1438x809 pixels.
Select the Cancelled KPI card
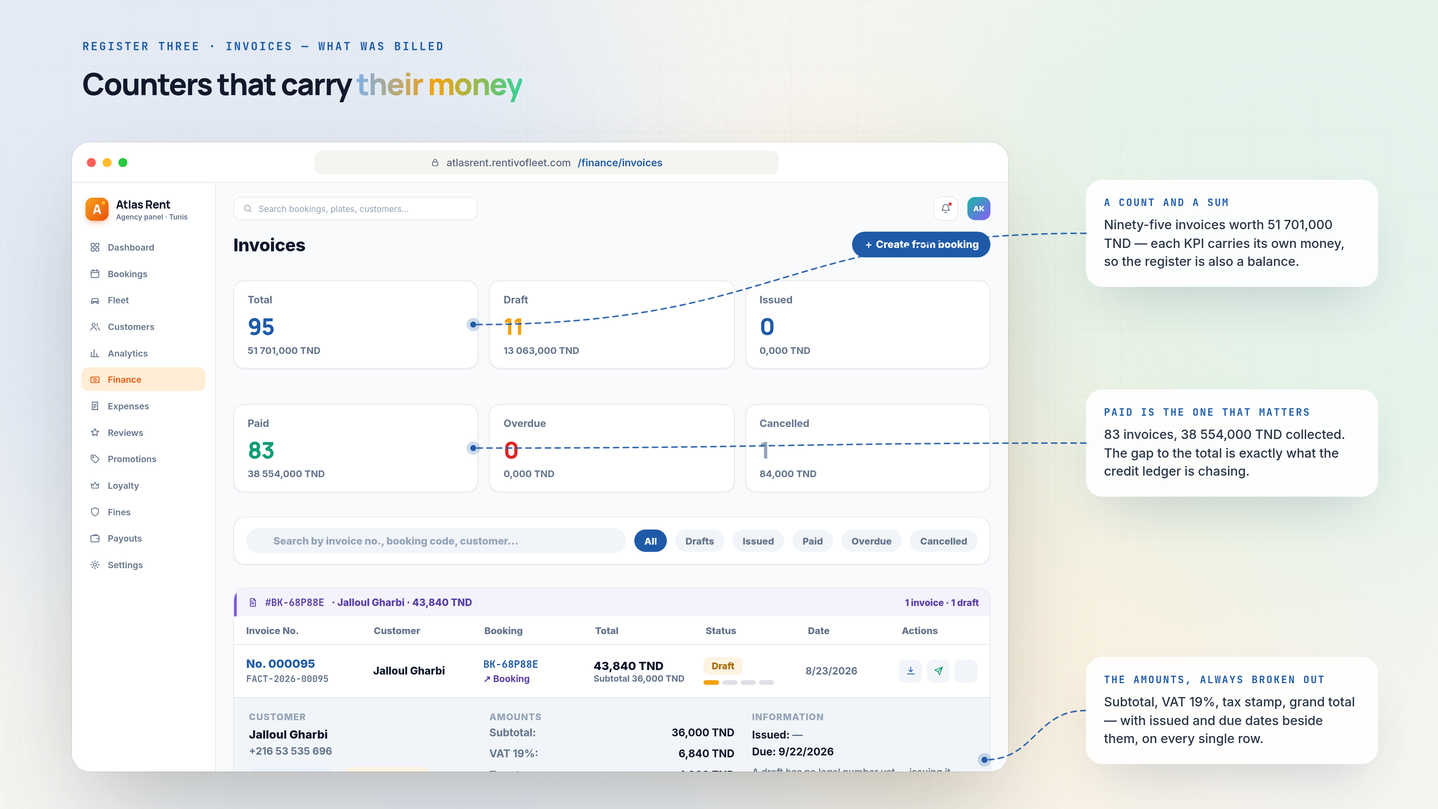point(868,448)
